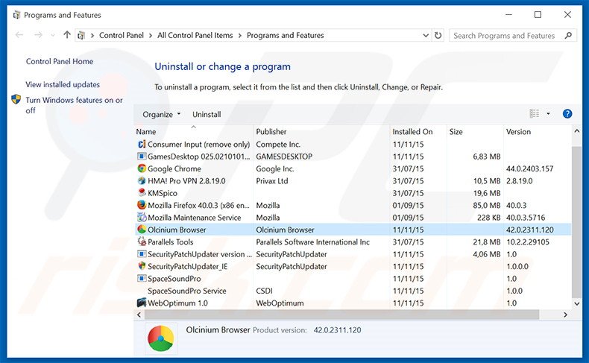Click the vertical scrollbar thumb
The image size is (589, 363).
(576, 221)
